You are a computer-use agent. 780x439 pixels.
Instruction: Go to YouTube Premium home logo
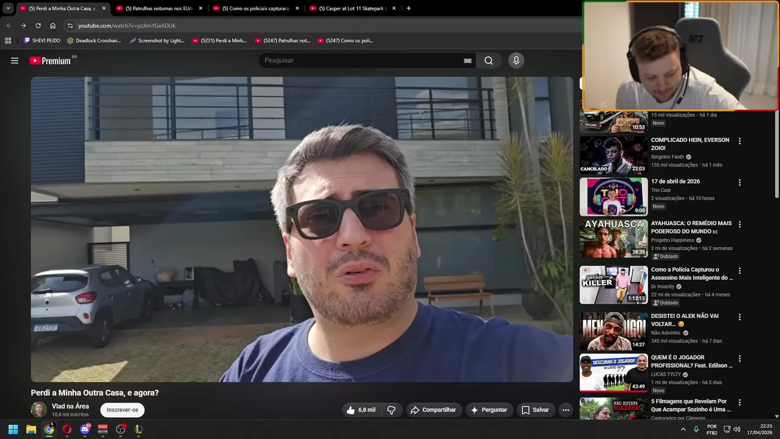pos(50,60)
